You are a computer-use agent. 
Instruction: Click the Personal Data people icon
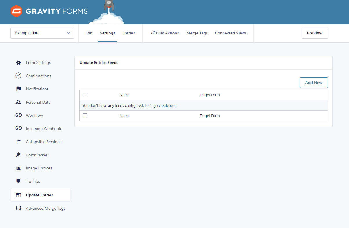[x=18, y=102]
